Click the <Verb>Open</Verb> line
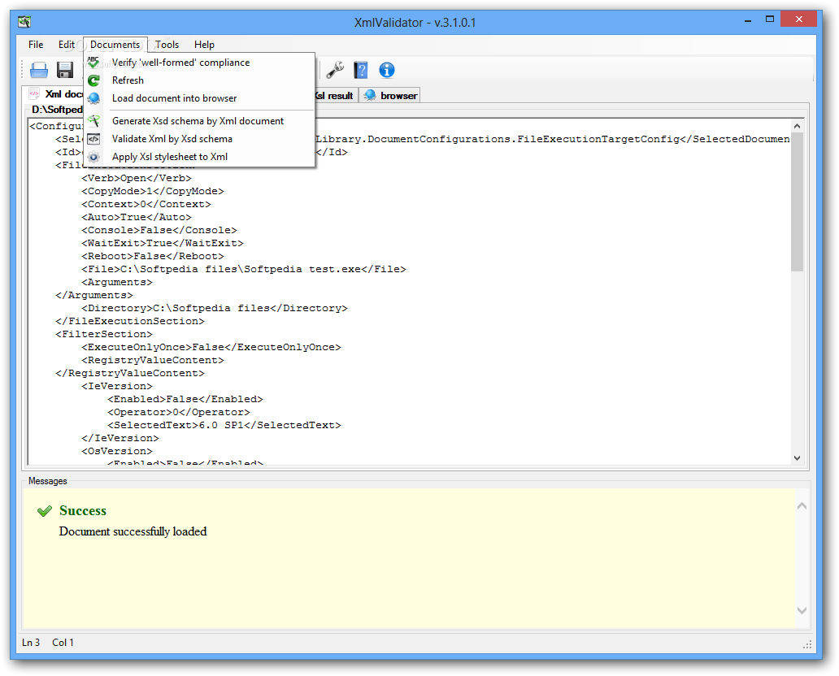This screenshot has width=839, height=676. [137, 178]
